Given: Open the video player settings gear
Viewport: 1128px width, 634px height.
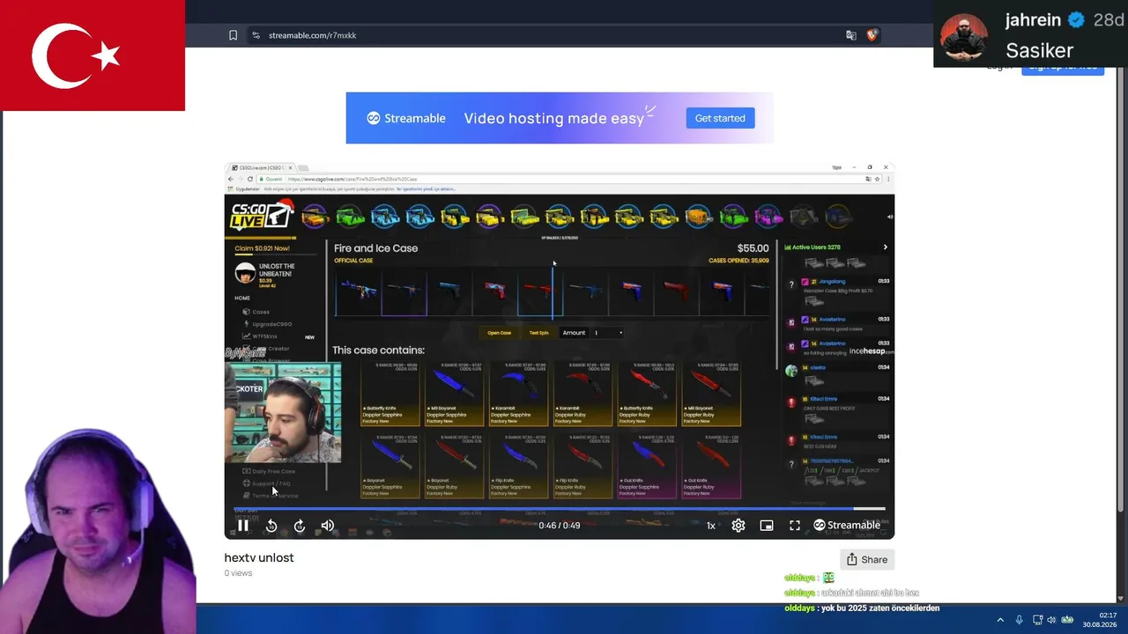Looking at the screenshot, I should [738, 526].
